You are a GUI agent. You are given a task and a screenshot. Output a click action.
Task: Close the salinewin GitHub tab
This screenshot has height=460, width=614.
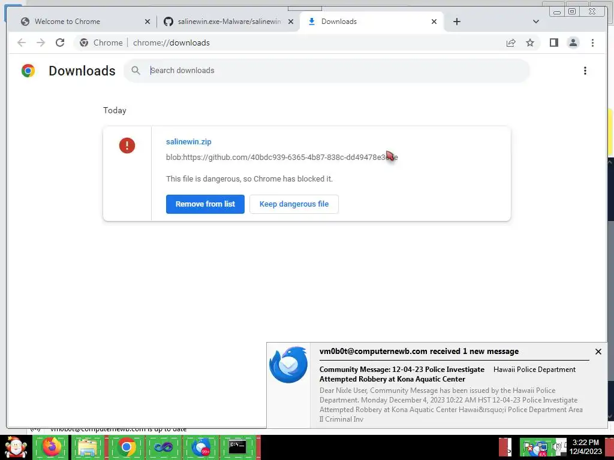tap(291, 22)
